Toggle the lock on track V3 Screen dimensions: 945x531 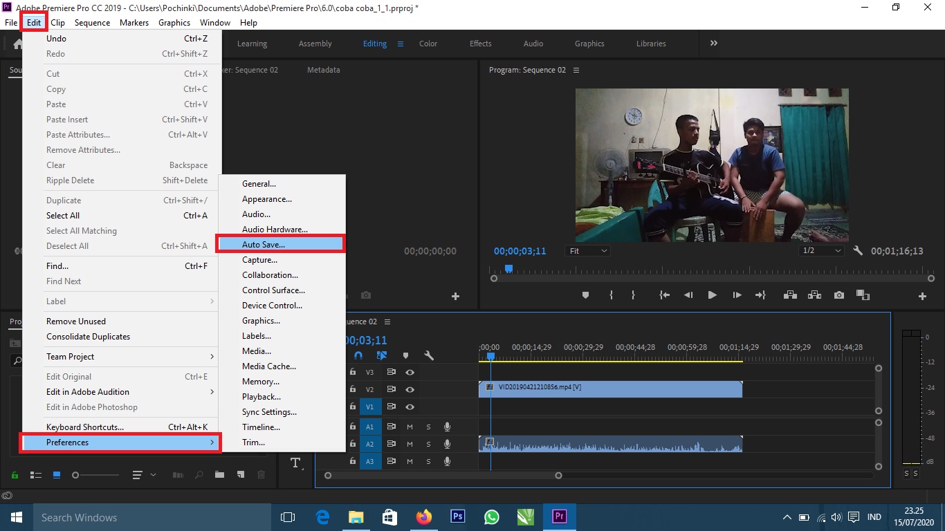[x=353, y=372]
